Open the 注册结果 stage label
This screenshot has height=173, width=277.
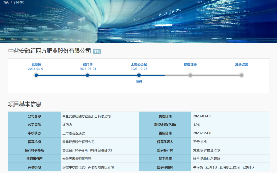pos(241,65)
